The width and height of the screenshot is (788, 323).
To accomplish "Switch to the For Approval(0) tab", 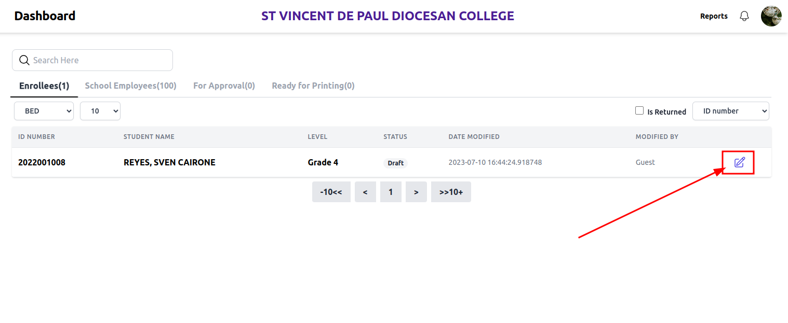I will [x=224, y=86].
